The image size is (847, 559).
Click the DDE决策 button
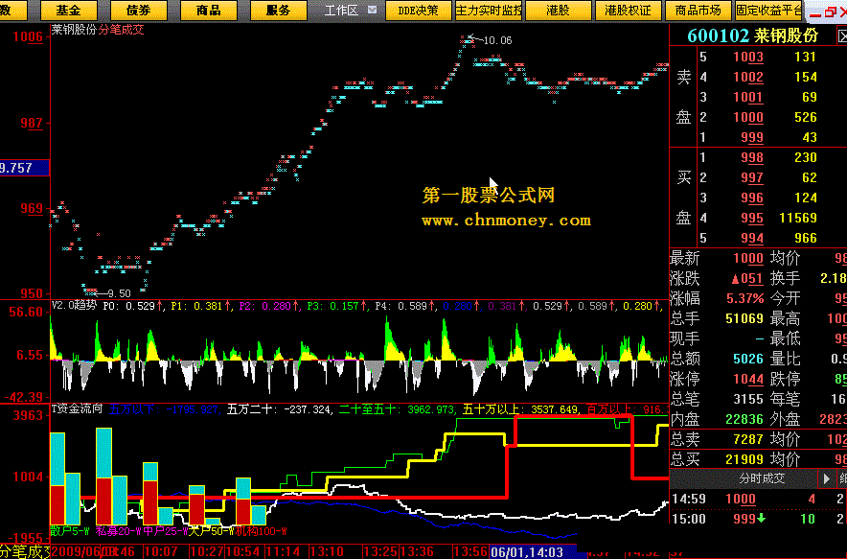418,11
